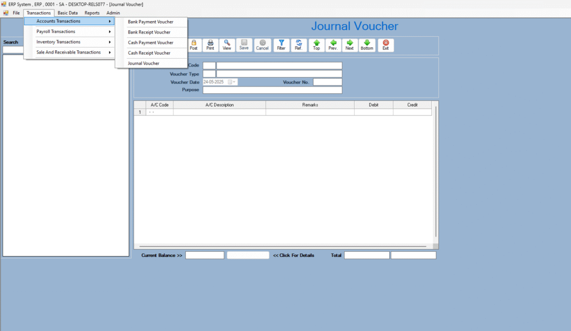Choose Cash Receipt Voucher from submenu
The image size is (571, 331).
pyautogui.click(x=149, y=53)
